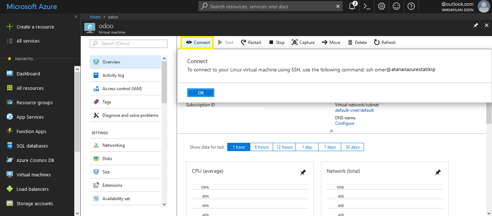
Task: Pin the CPU (average) chart
Action: click(303, 172)
